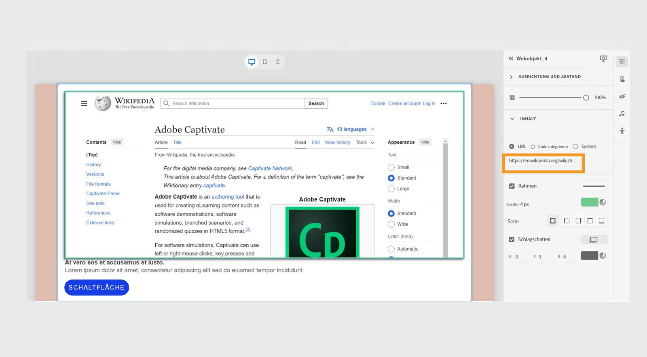Open the green border color swatch

[x=590, y=202]
